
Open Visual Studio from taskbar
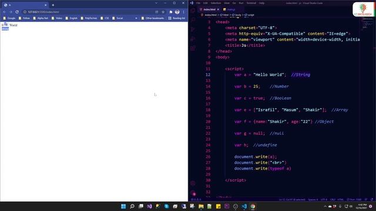tap(149, 206)
